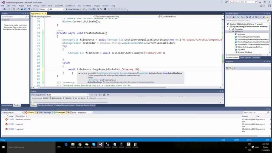This screenshot has height=153, width=272.
Task: Open the Debug menu
Action: pyautogui.click(x=36, y=6)
